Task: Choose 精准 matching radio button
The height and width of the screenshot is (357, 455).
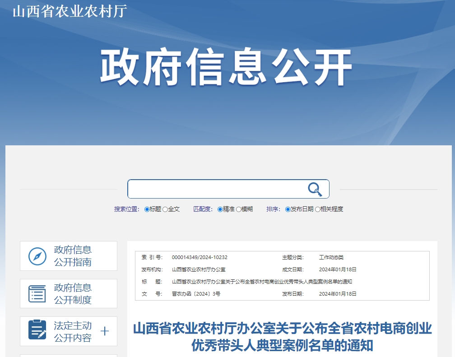Action: 220,209
